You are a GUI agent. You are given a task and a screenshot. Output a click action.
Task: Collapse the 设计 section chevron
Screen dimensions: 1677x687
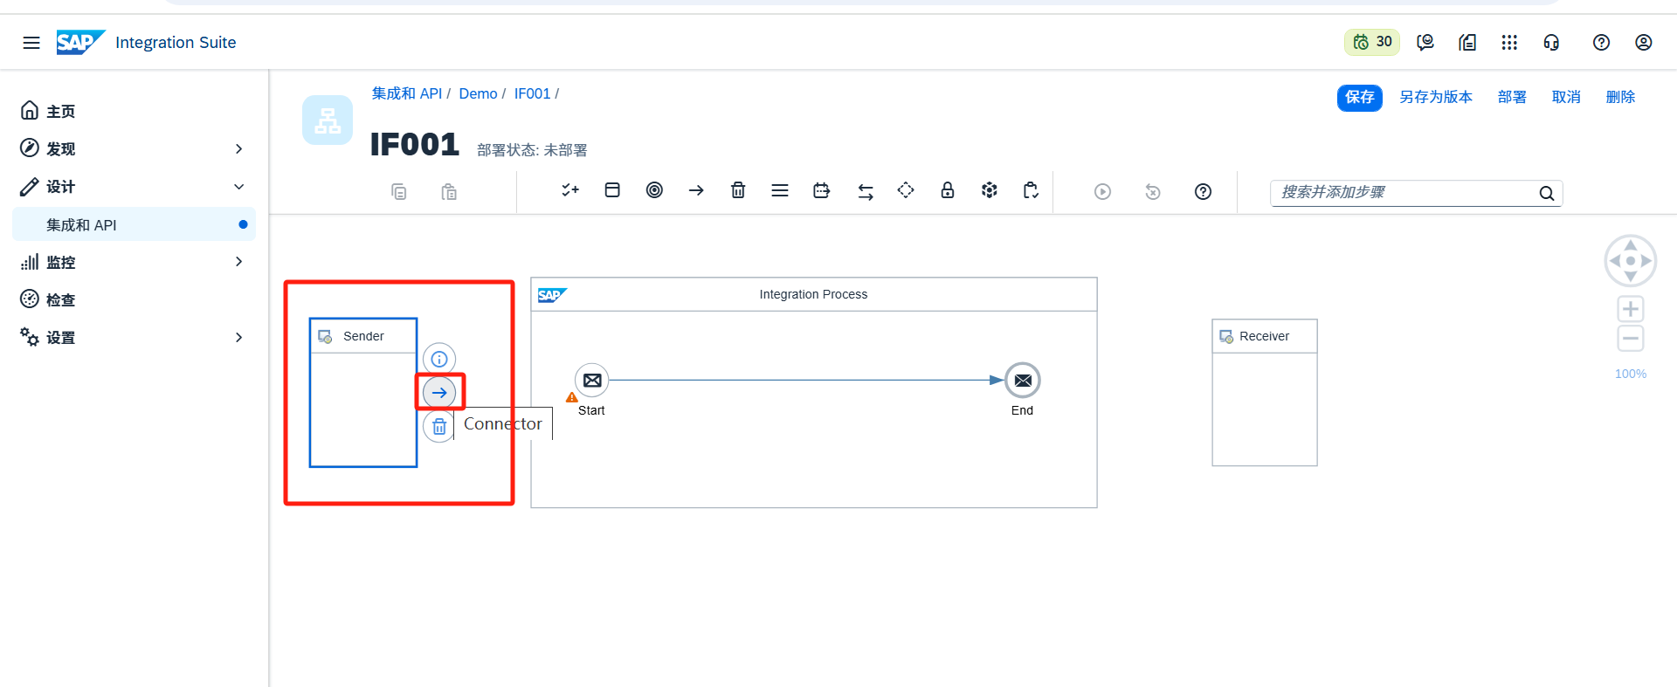238,187
